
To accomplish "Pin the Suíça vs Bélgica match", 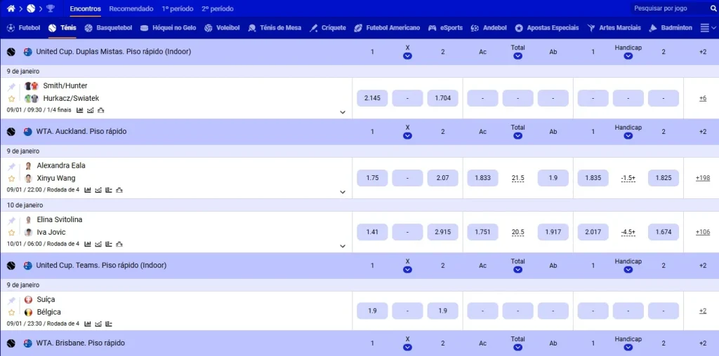I will coord(11,300).
